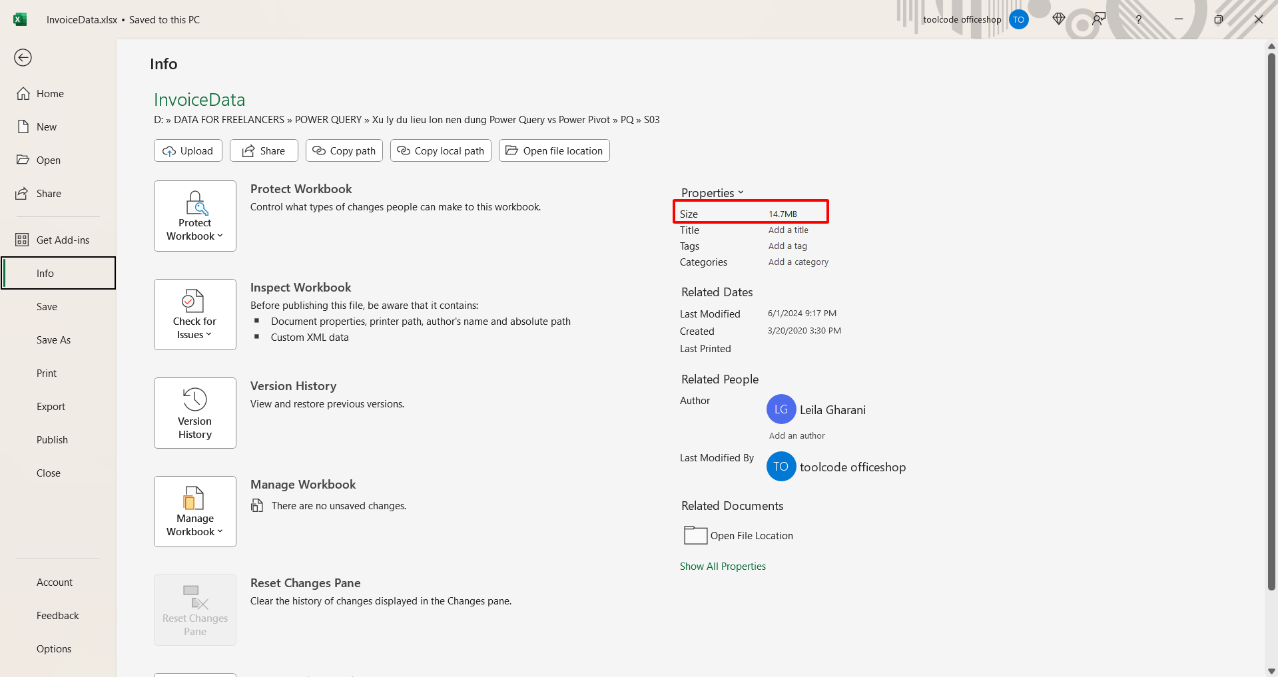Click the scrollbar down arrow

1271,671
